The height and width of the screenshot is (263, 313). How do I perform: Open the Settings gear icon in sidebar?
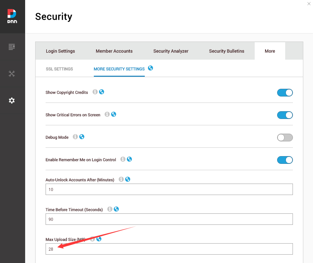[12, 101]
